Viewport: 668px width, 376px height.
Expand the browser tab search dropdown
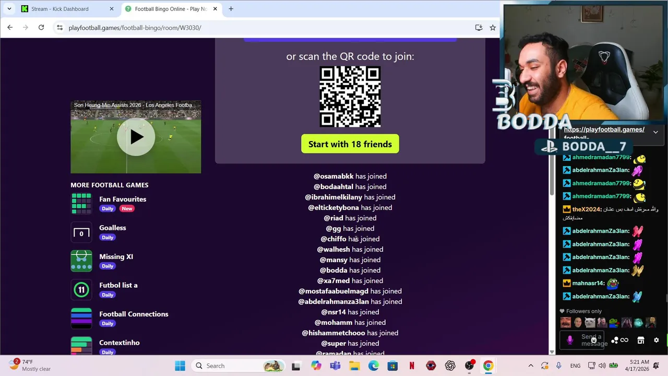pos(9,9)
